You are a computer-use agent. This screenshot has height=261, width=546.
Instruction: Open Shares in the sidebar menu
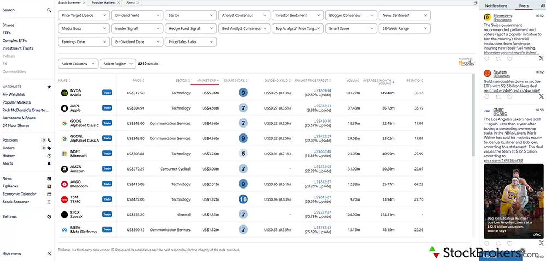[x=8, y=26]
